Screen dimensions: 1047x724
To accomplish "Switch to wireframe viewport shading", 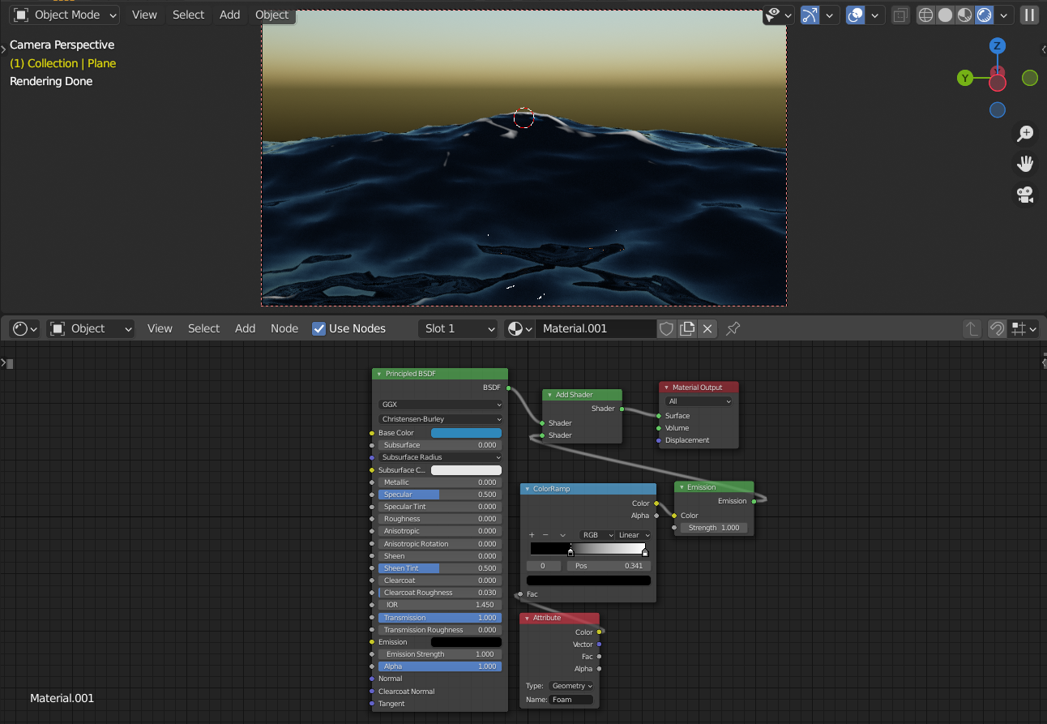I will (925, 15).
